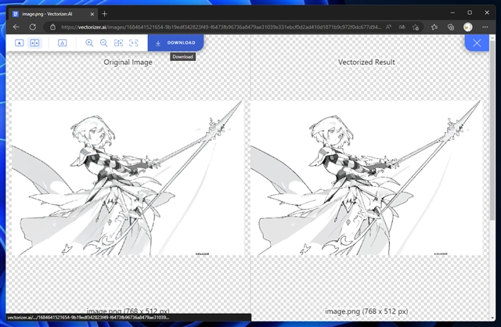
Task: Zoom out with the magnifier minus icon
Action: click(104, 43)
